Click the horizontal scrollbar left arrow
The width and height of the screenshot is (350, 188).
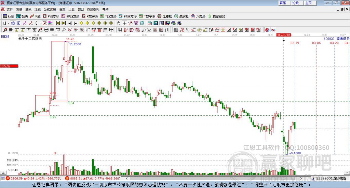(126, 178)
